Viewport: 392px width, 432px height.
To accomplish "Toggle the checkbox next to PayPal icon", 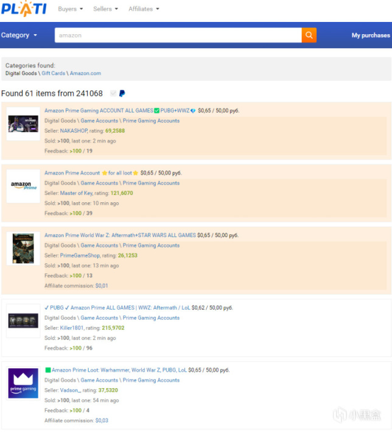I will click(x=113, y=94).
